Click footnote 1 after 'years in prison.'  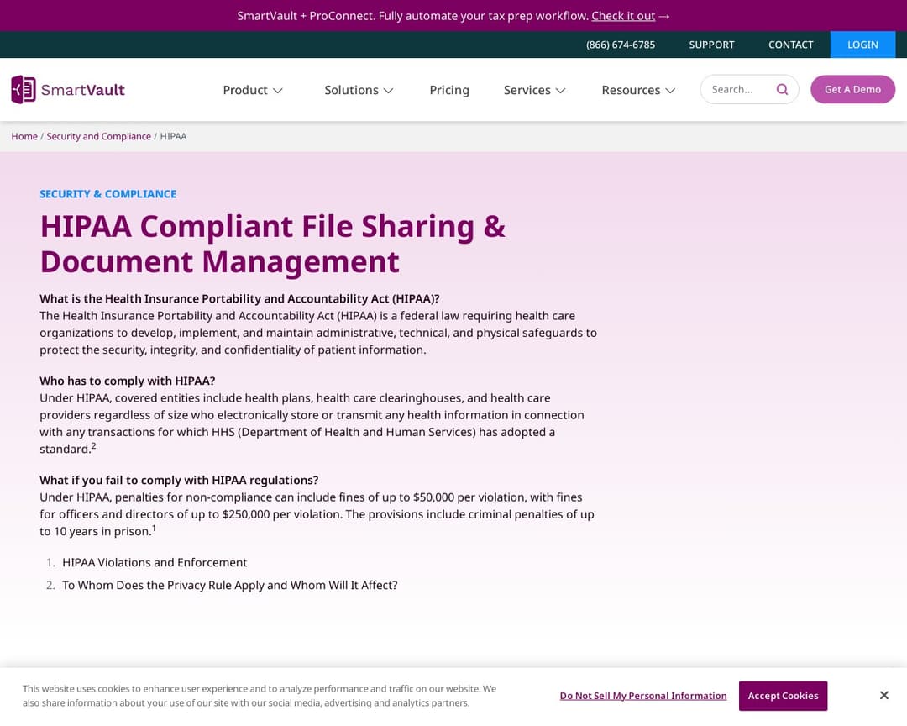tap(154, 528)
